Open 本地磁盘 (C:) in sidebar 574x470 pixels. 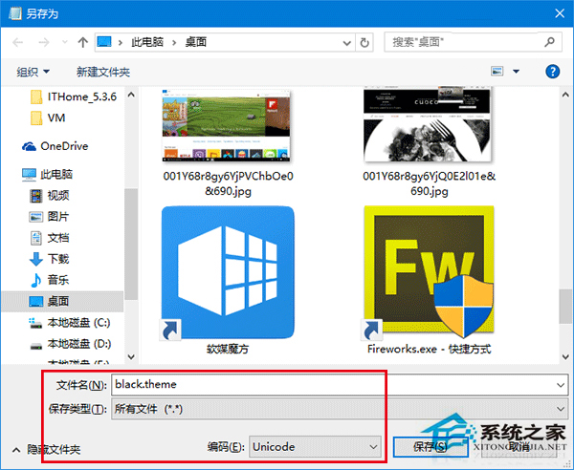(x=70, y=323)
